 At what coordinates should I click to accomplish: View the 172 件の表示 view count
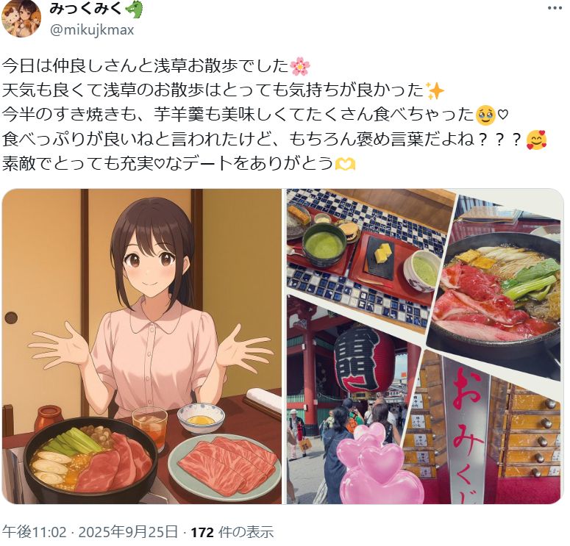(x=232, y=532)
